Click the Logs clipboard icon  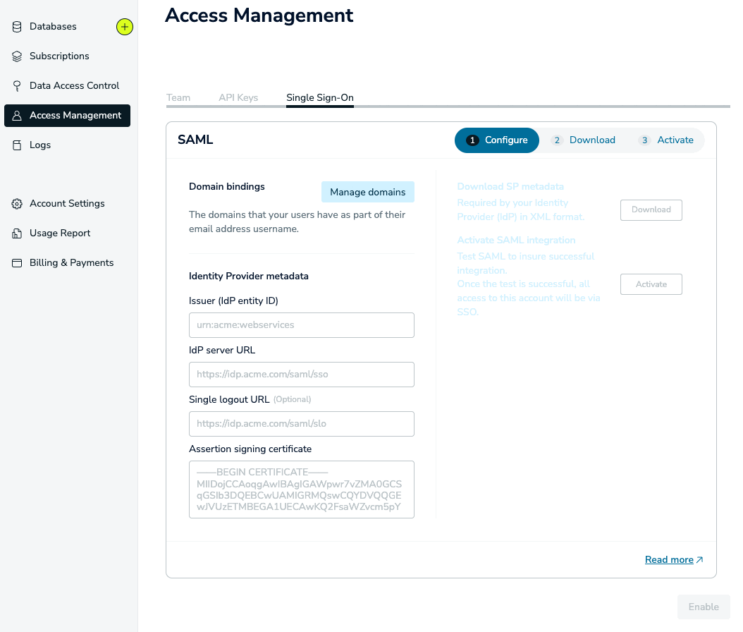pos(17,145)
